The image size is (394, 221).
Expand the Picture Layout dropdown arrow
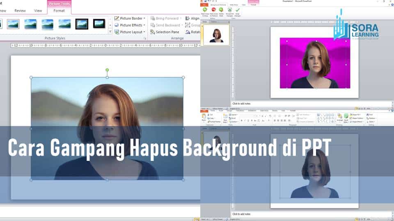pyautogui.click(x=144, y=32)
